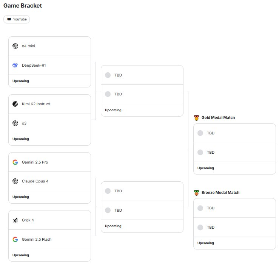Viewport: 279px width, 265px height.
Task: Choose the Claude Opus 4 competitor name
Action: click(35, 181)
